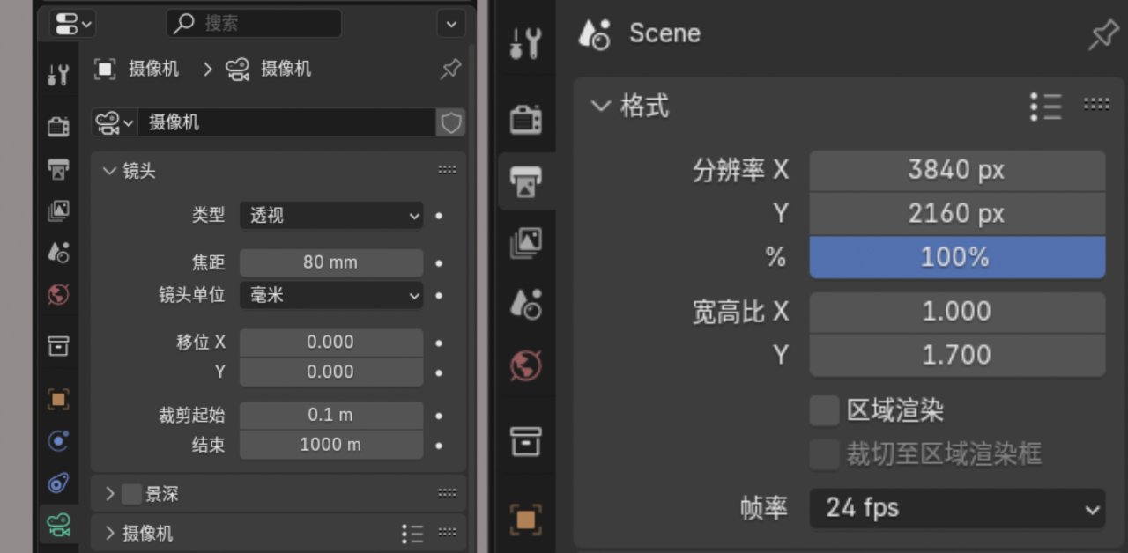
Task: Click the animate dot beside 焦距
Action: tap(439, 262)
